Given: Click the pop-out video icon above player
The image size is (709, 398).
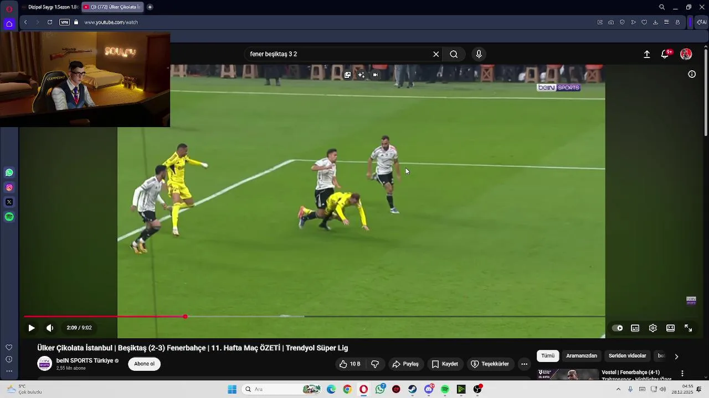Looking at the screenshot, I should click(x=347, y=75).
